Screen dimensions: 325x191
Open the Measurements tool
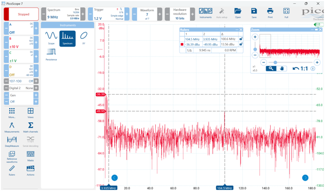pyautogui.click(x=12, y=127)
